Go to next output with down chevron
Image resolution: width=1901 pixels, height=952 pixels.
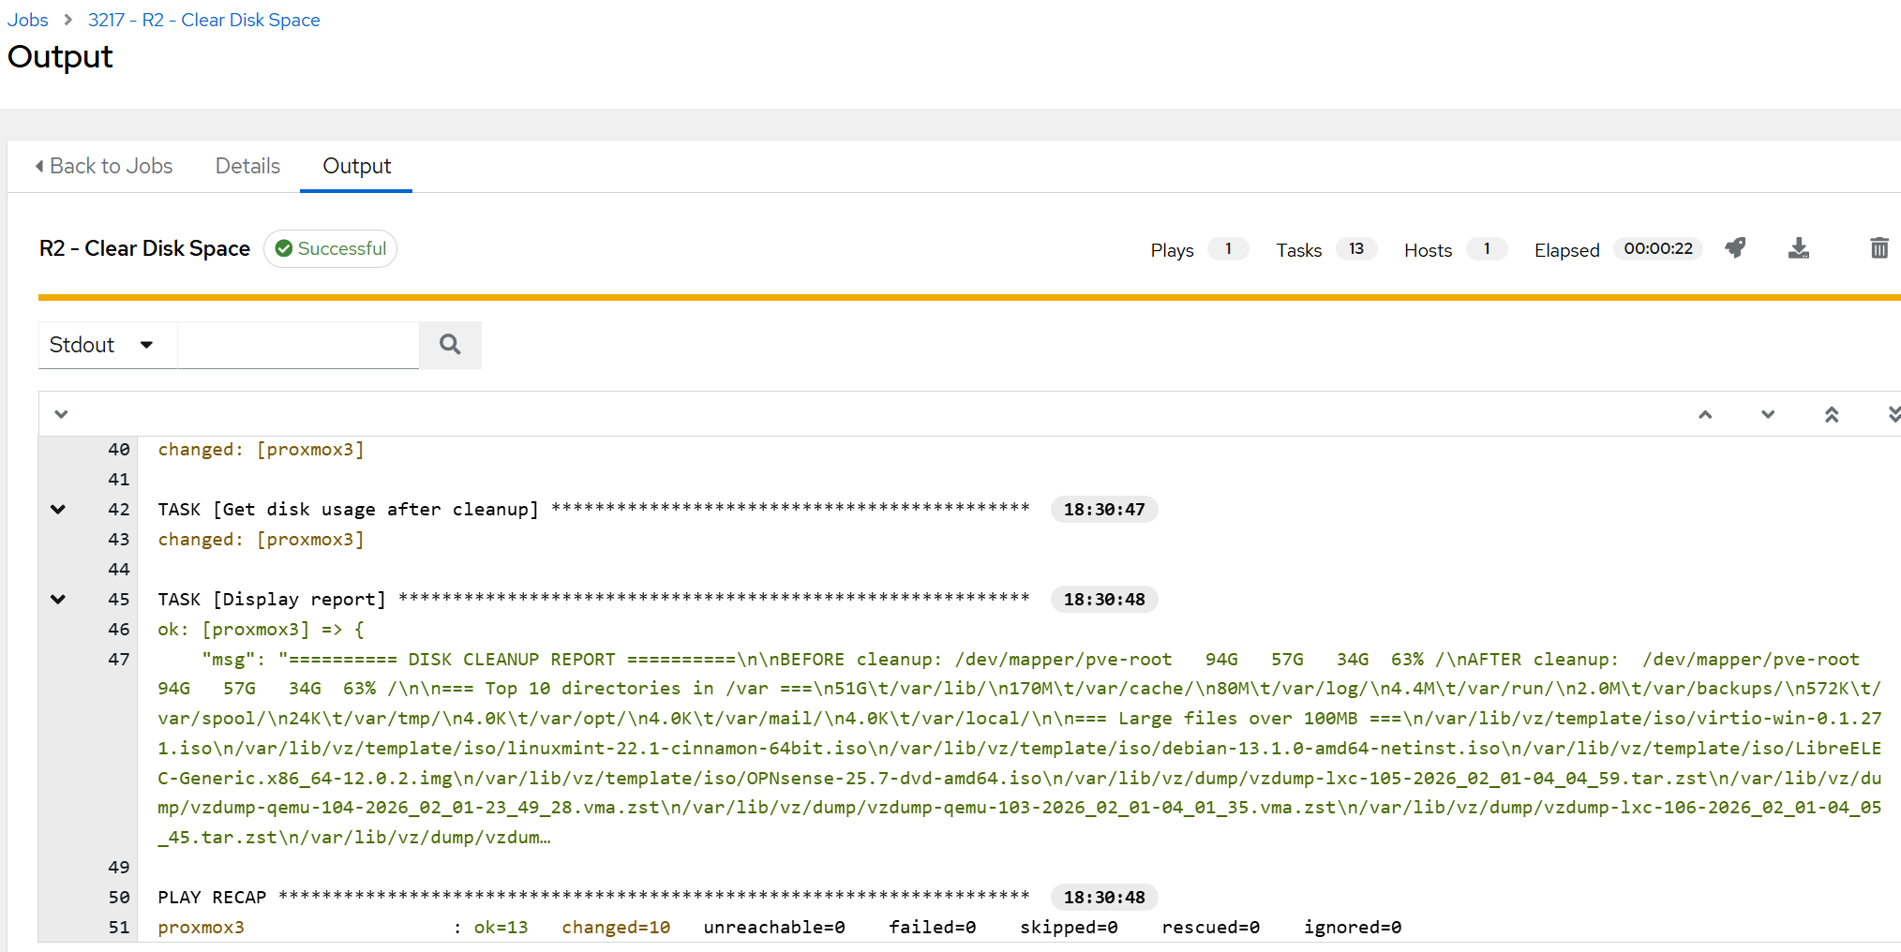pyautogui.click(x=1768, y=414)
